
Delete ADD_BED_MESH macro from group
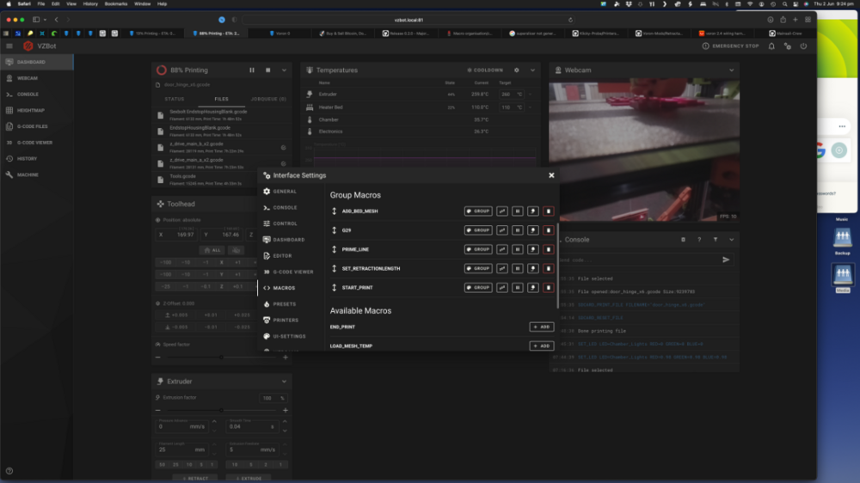click(548, 211)
